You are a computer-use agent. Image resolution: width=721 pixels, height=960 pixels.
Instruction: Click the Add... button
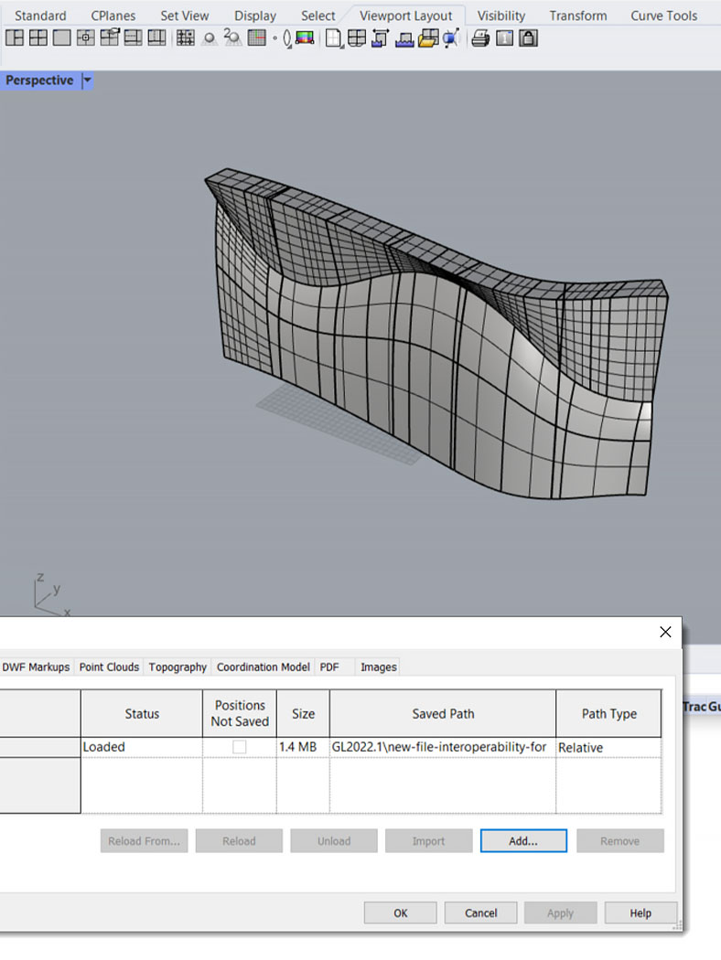point(522,841)
